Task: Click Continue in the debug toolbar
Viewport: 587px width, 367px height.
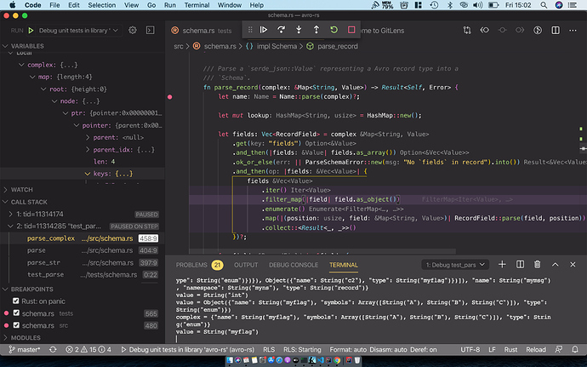Action: point(264,30)
